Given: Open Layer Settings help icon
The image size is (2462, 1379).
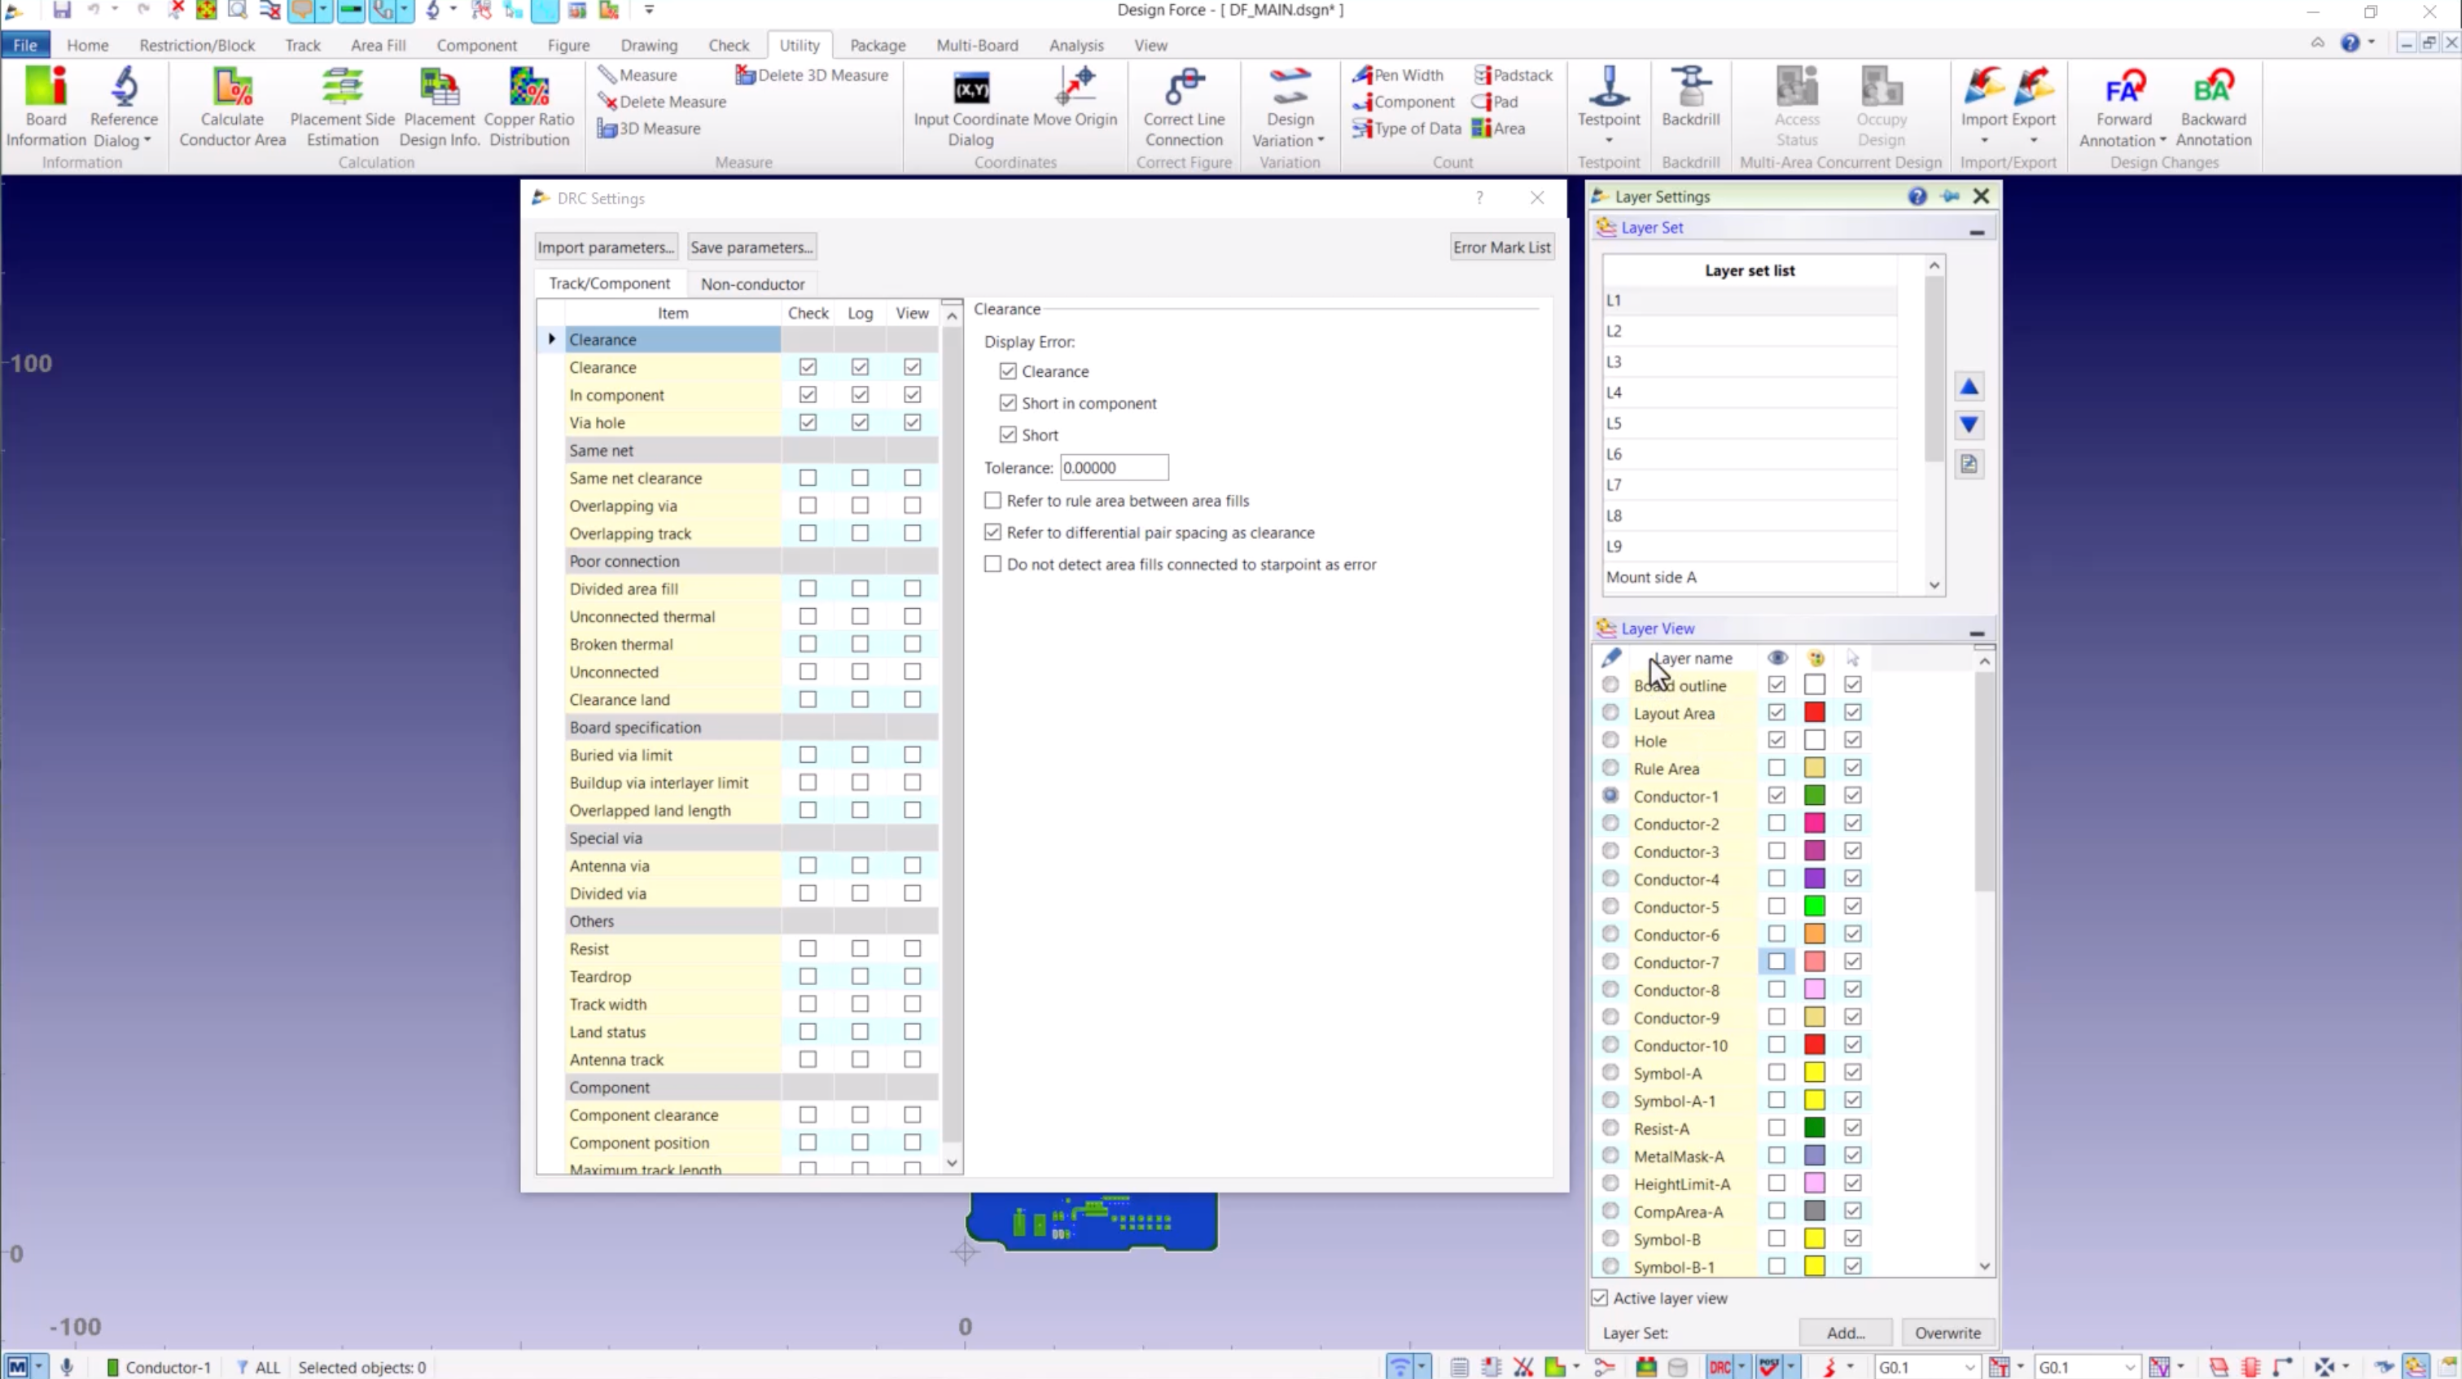Looking at the screenshot, I should tap(1917, 196).
